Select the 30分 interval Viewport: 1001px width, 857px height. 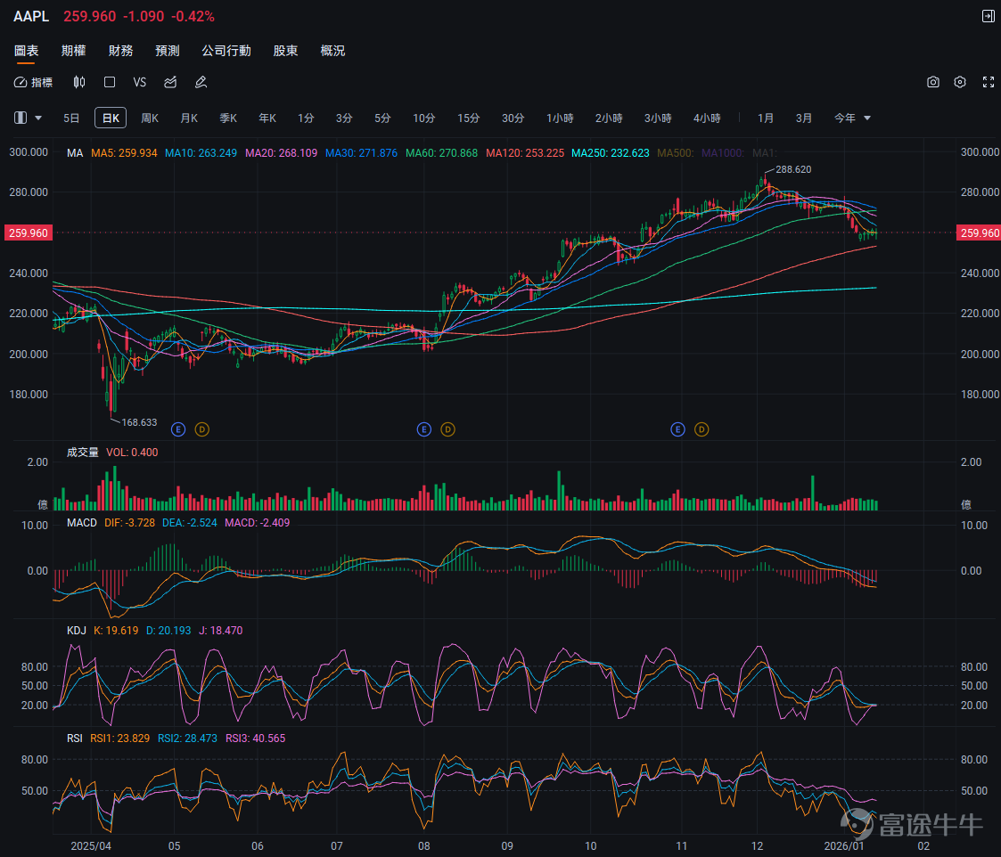(513, 118)
